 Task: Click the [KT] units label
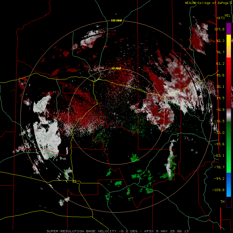point(221,18)
